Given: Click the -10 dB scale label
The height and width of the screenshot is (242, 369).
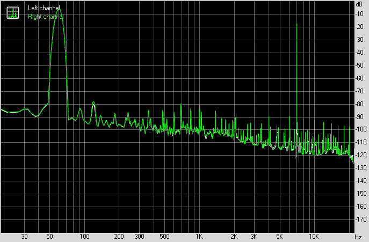Looking at the screenshot, I should click(359, 14).
